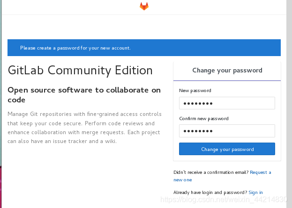Select the Change your password tab header
This screenshot has width=292, height=208.
[227, 71]
